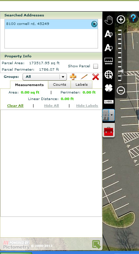Expand the hash counter tool dropdown arrow

112,115
